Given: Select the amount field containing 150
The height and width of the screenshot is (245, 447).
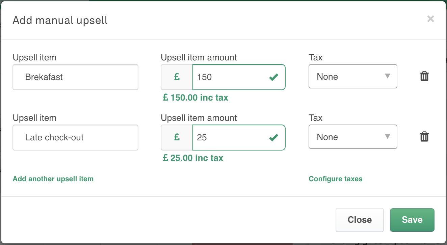Looking at the screenshot, I should tap(230, 77).
